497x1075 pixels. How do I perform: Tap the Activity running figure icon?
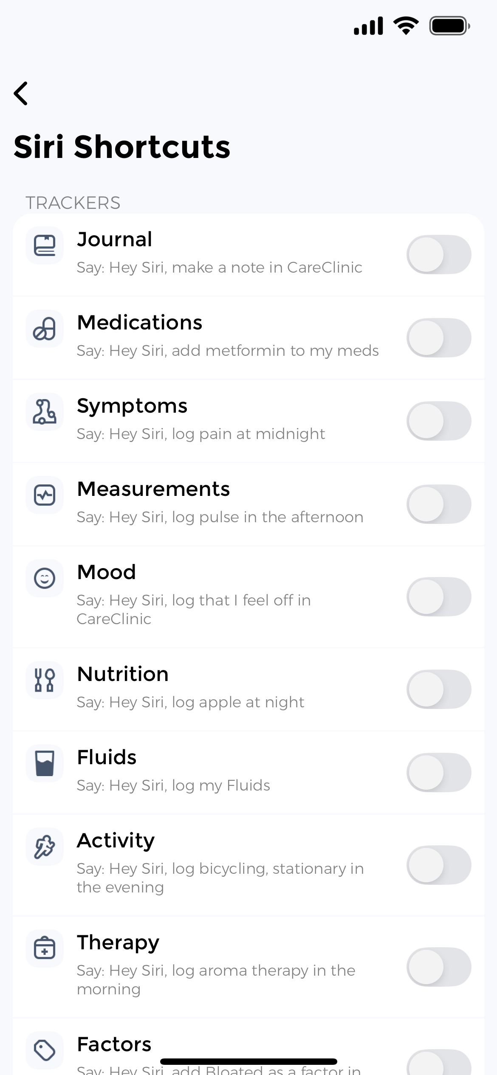click(x=45, y=847)
